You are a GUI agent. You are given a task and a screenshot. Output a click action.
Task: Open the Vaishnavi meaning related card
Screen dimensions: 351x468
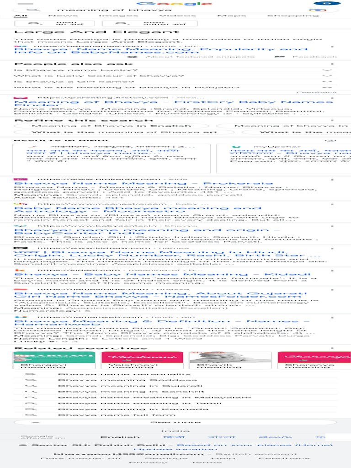point(142,361)
